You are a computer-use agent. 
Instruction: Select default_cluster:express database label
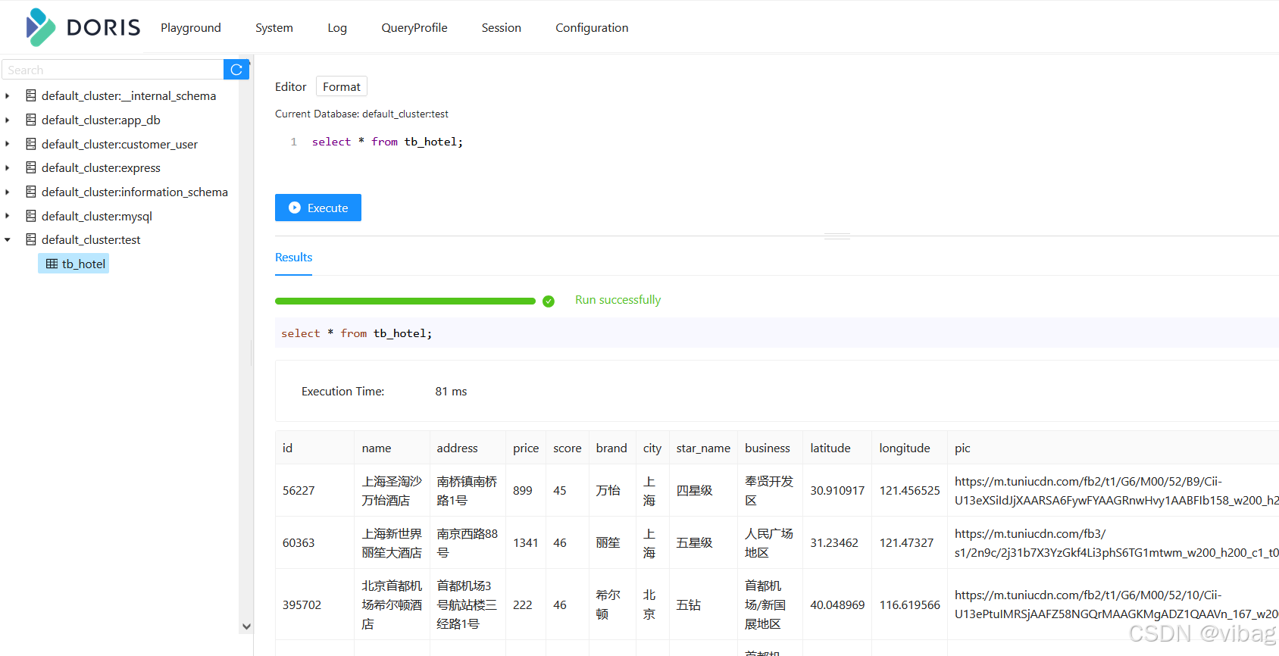coord(101,168)
